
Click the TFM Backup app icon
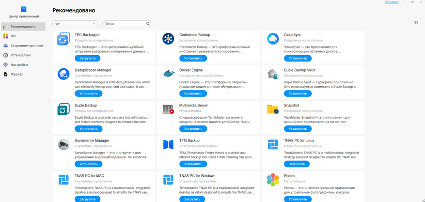168,144
